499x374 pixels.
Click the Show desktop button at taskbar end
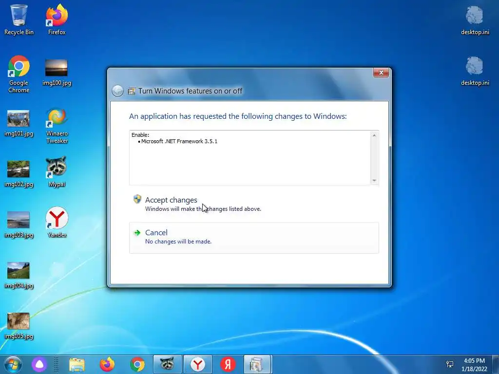point(495,364)
